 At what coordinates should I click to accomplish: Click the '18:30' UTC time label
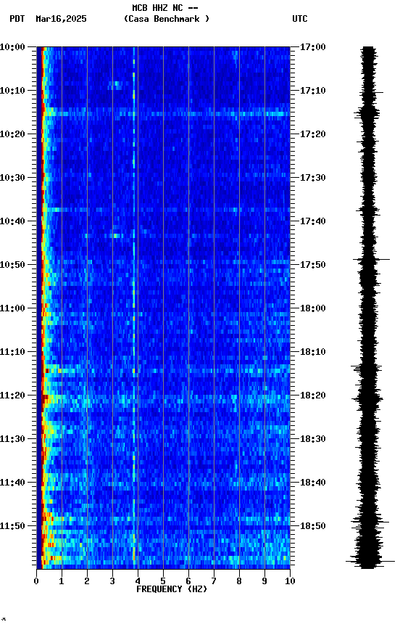pyautogui.click(x=313, y=439)
